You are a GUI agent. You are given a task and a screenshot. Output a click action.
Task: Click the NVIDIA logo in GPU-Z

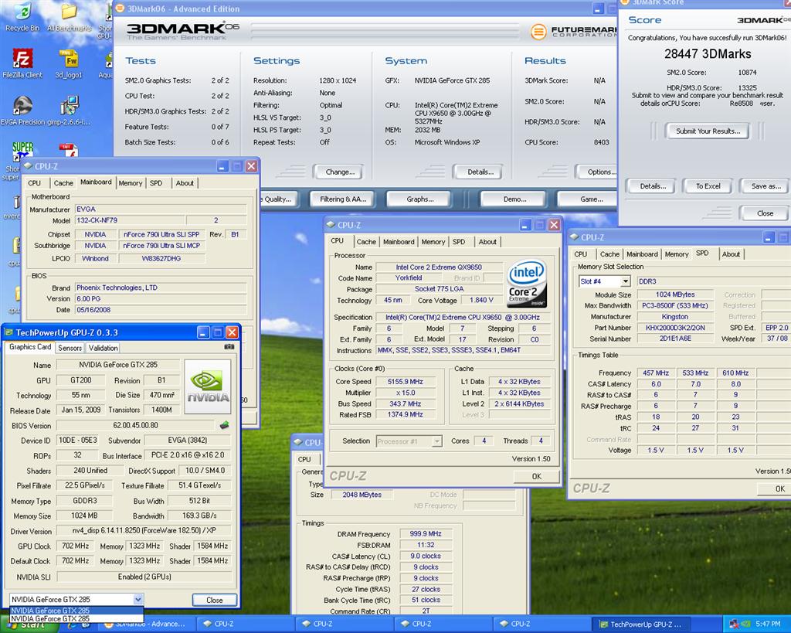208,386
